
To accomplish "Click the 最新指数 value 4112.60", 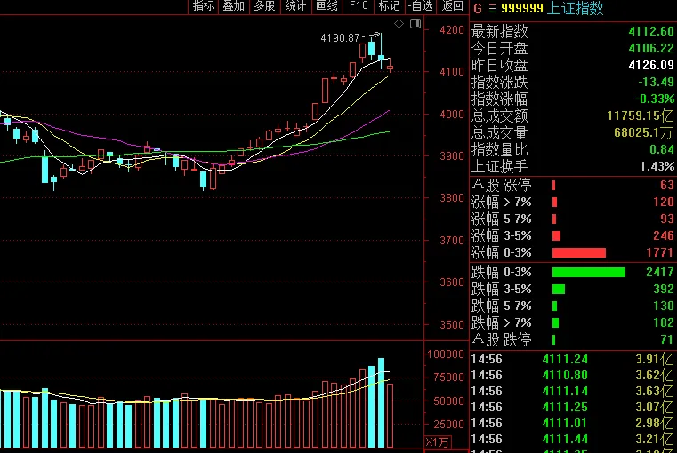I will [x=651, y=31].
